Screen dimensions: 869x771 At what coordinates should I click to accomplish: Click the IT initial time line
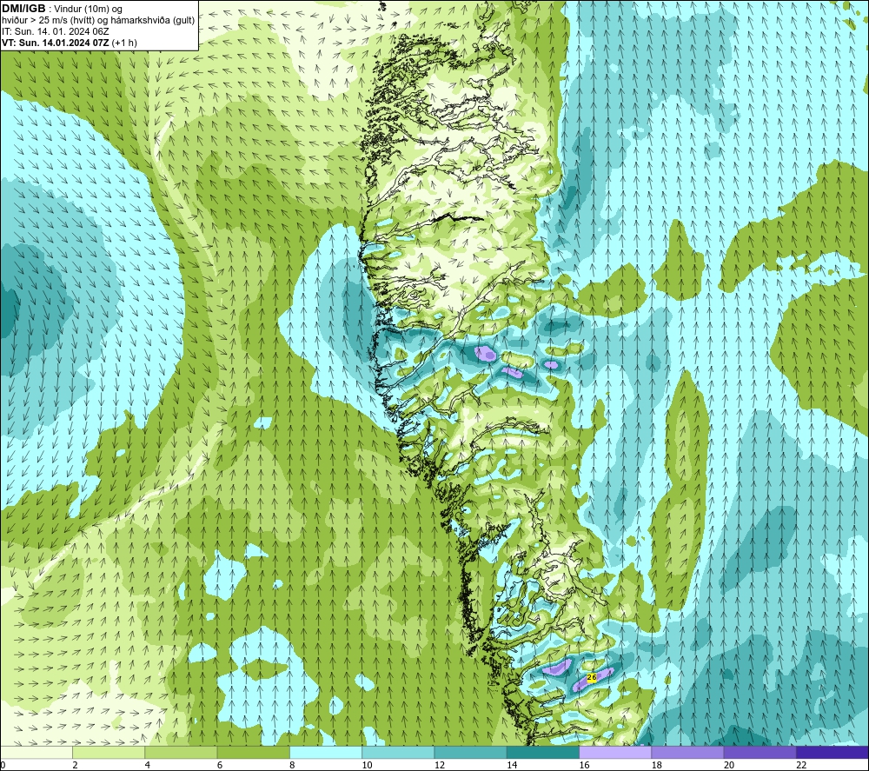(x=56, y=31)
